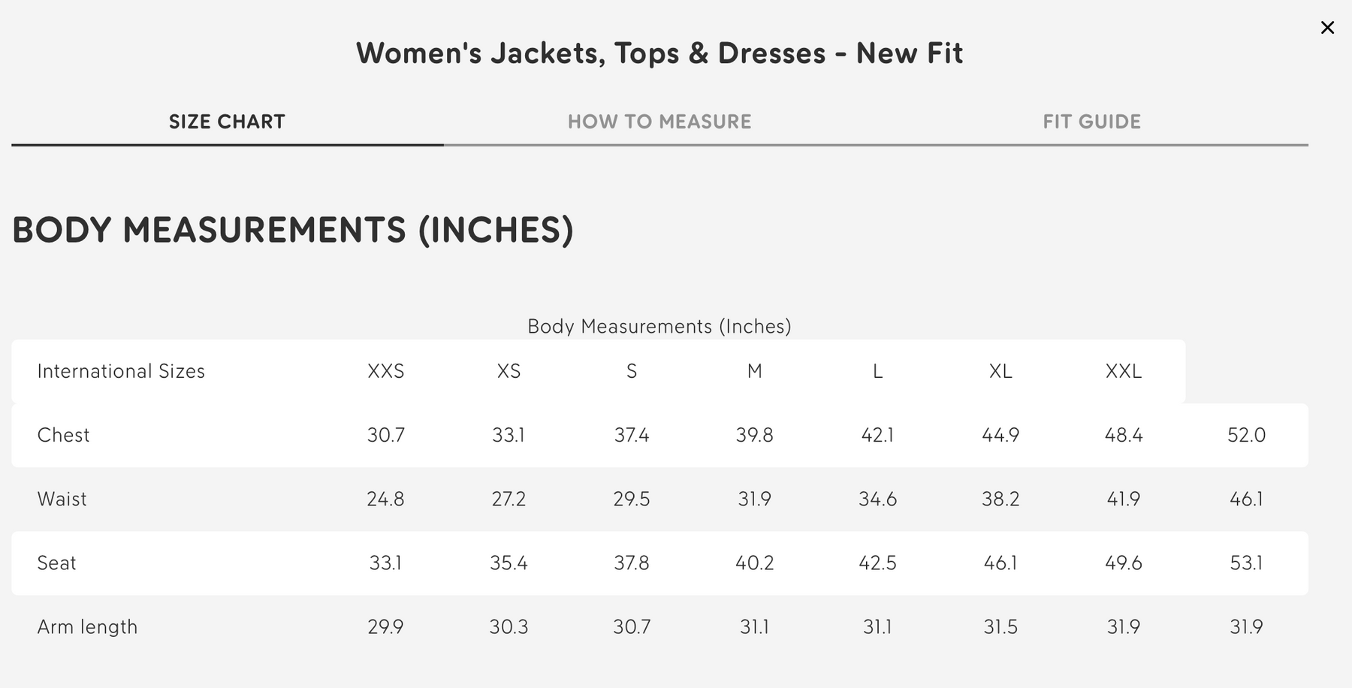The height and width of the screenshot is (688, 1352).
Task: Select the XS size column header
Action: [x=509, y=371]
